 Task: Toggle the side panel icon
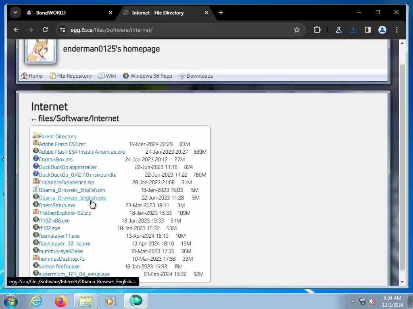(x=368, y=30)
